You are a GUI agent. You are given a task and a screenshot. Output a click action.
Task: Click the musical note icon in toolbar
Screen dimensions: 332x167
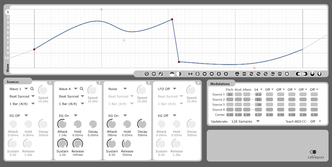click(x=161, y=74)
